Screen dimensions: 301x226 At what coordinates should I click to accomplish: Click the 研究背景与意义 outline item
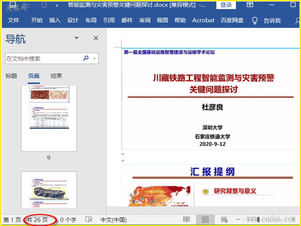pos(235,191)
